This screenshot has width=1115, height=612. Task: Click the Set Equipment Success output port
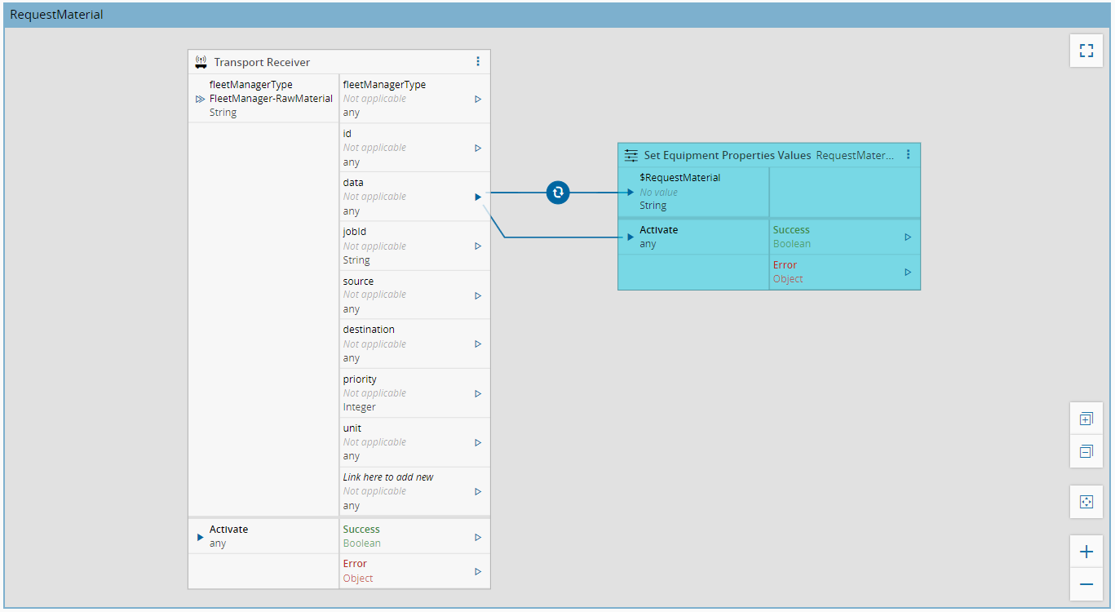[908, 237]
